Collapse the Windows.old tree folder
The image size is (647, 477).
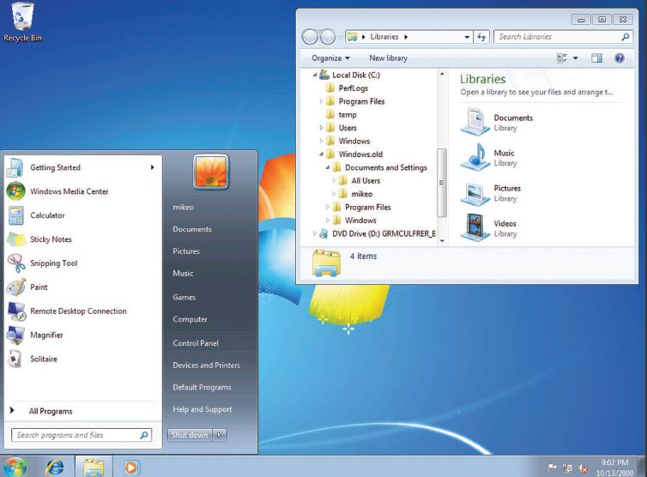(322, 154)
